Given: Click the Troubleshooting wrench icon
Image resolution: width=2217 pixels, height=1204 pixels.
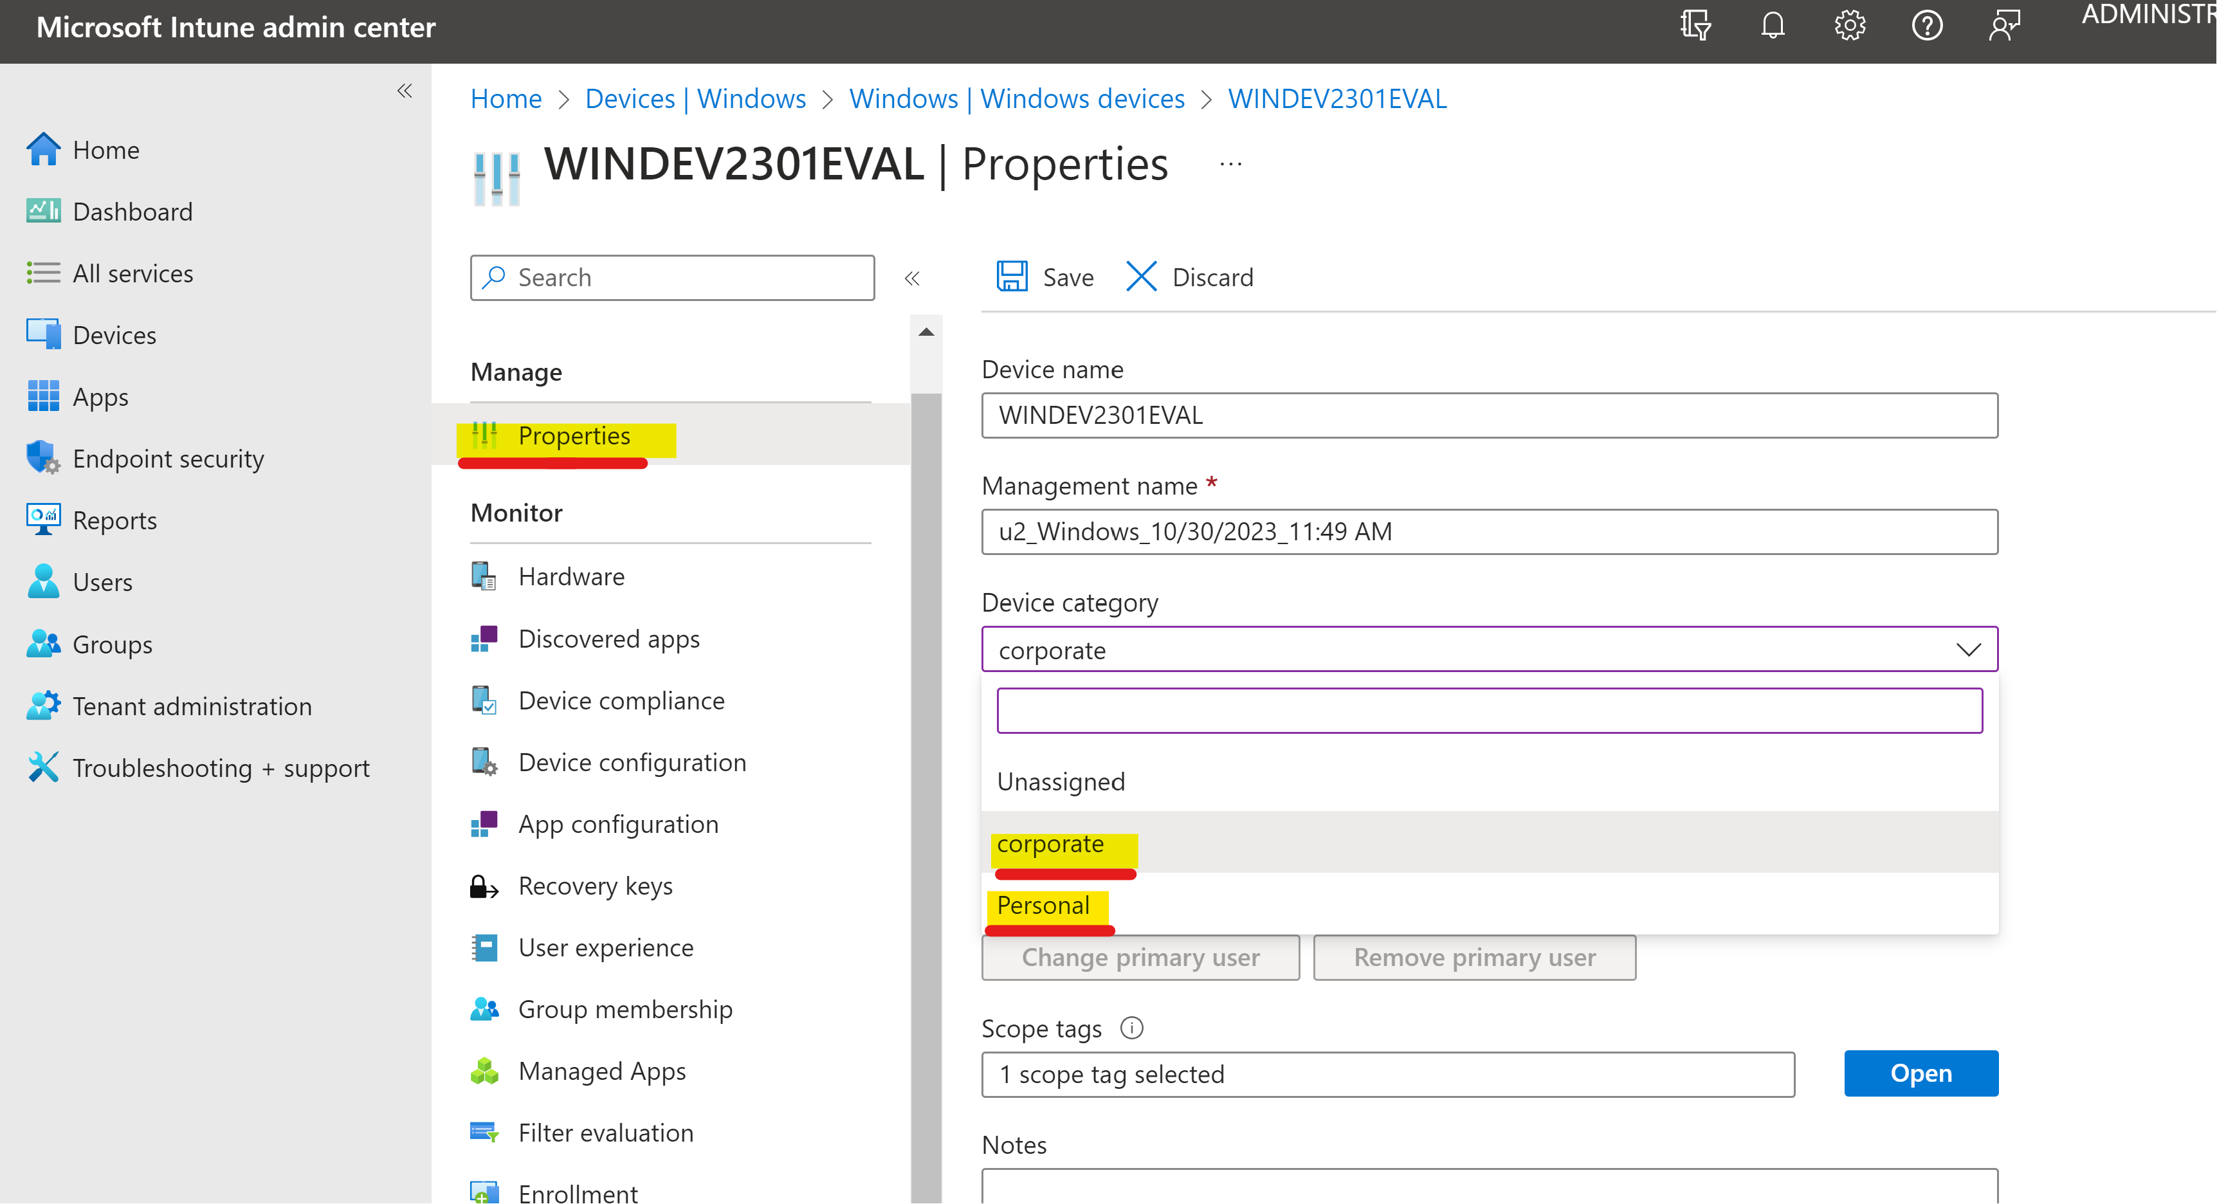Looking at the screenshot, I should click(43, 767).
